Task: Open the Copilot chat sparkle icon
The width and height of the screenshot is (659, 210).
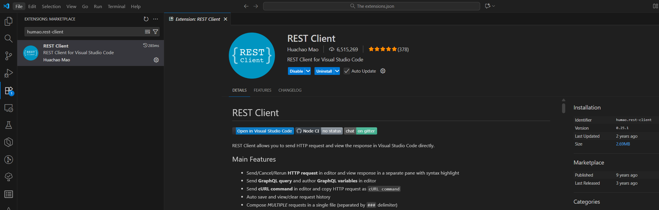Action: pyautogui.click(x=488, y=6)
